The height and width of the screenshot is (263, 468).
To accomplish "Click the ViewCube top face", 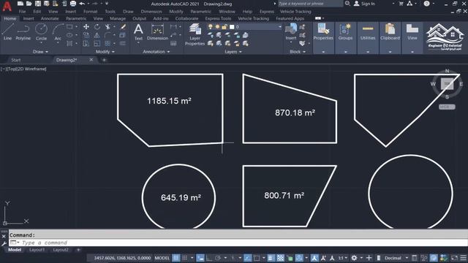I will 447,84.
